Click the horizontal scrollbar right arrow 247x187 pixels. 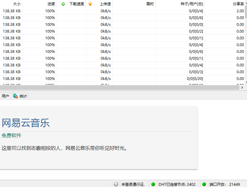(242, 87)
